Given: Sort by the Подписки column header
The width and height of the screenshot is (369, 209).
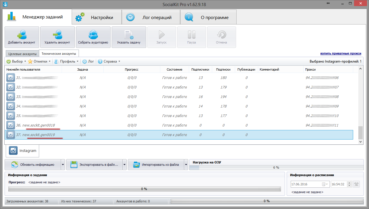Looking at the screenshot, I should pyautogui.click(x=223, y=69).
